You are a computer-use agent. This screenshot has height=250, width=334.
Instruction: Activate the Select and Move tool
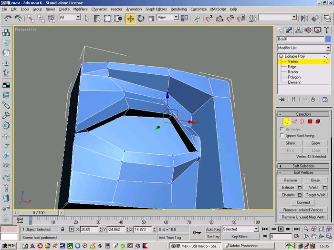pyautogui.click(x=130, y=19)
